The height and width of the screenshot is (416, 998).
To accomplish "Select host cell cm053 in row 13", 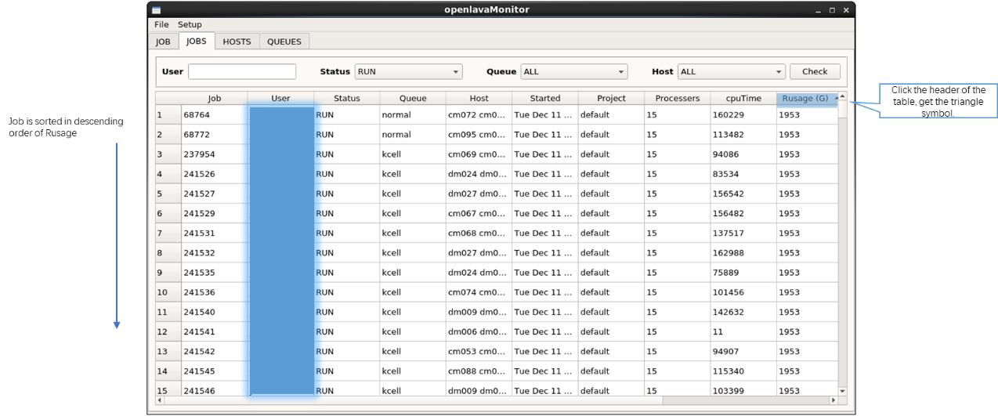I will pyautogui.click(x=479, y=351).
